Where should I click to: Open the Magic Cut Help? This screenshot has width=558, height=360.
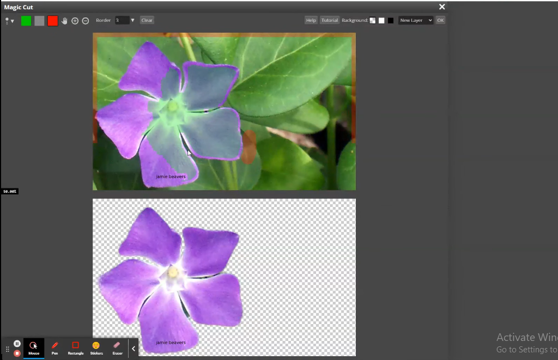pyautogui.click(x=311, y=20)
